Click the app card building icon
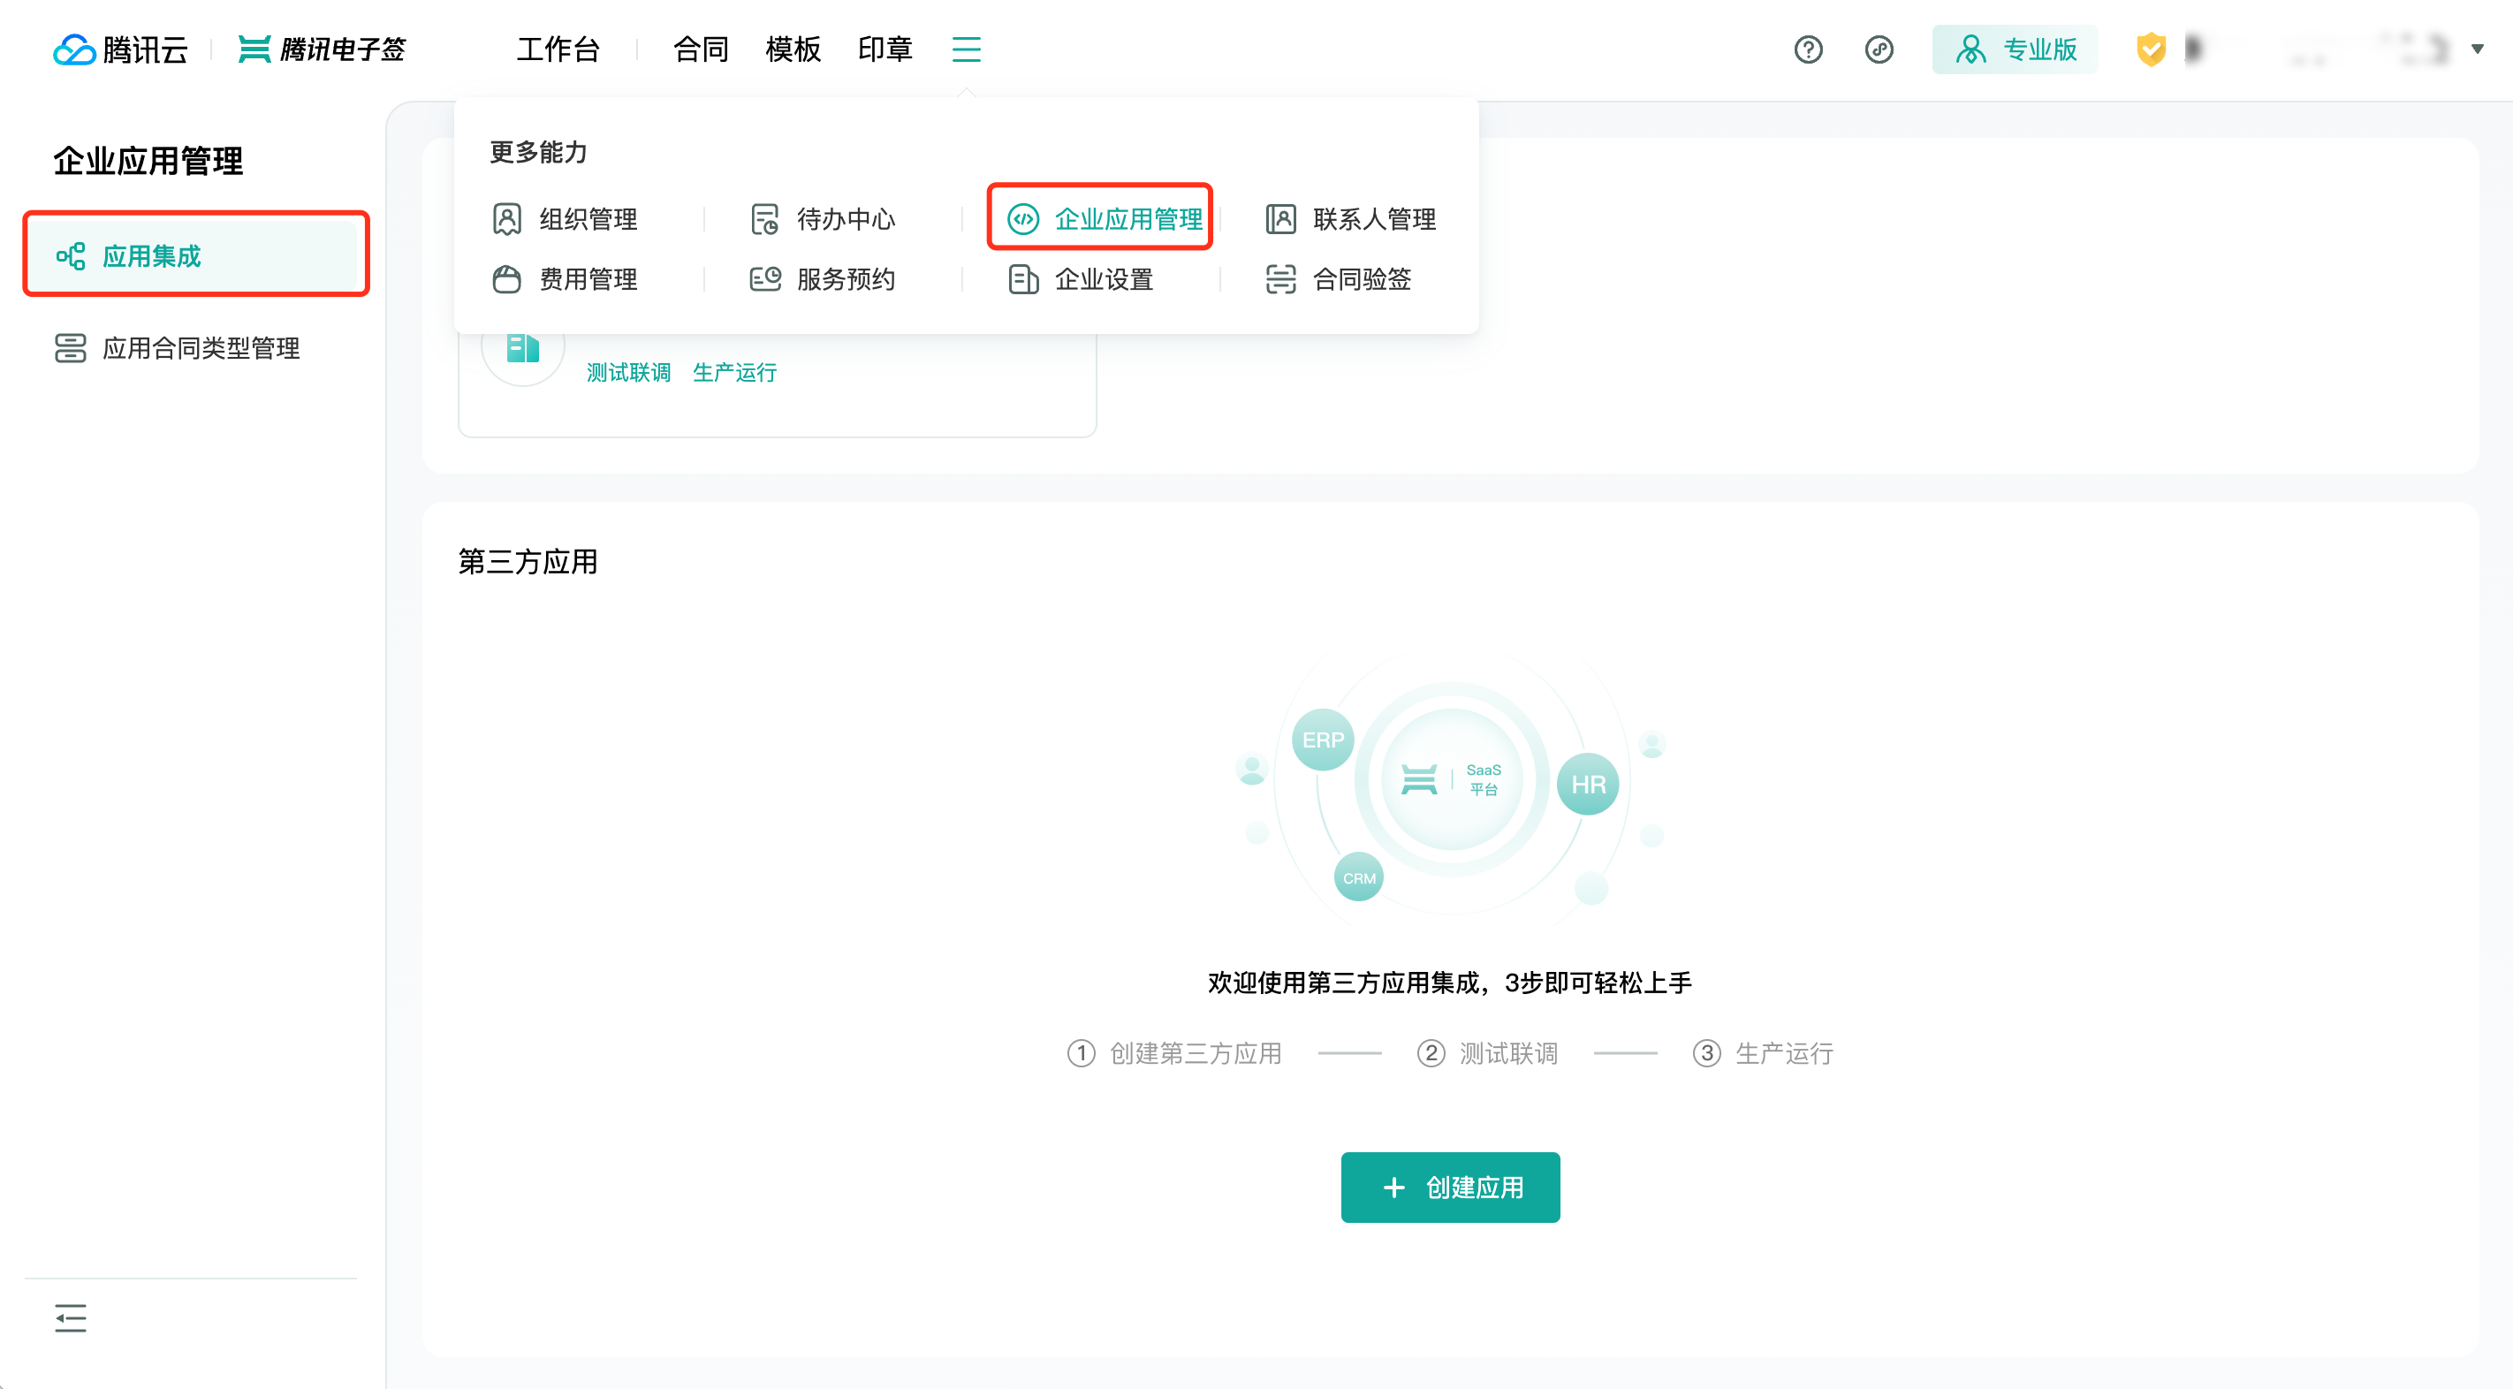Viewport: 2513px width, 1389px height. [523, 347]
